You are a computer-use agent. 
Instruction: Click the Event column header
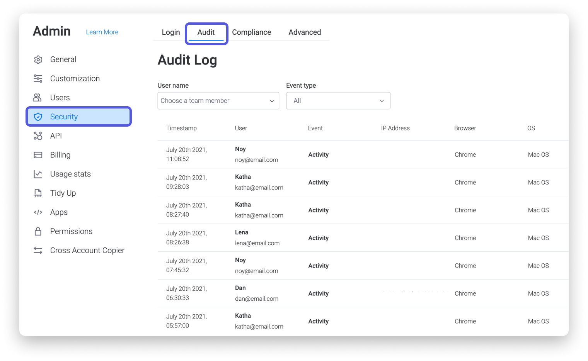(315, 128)
